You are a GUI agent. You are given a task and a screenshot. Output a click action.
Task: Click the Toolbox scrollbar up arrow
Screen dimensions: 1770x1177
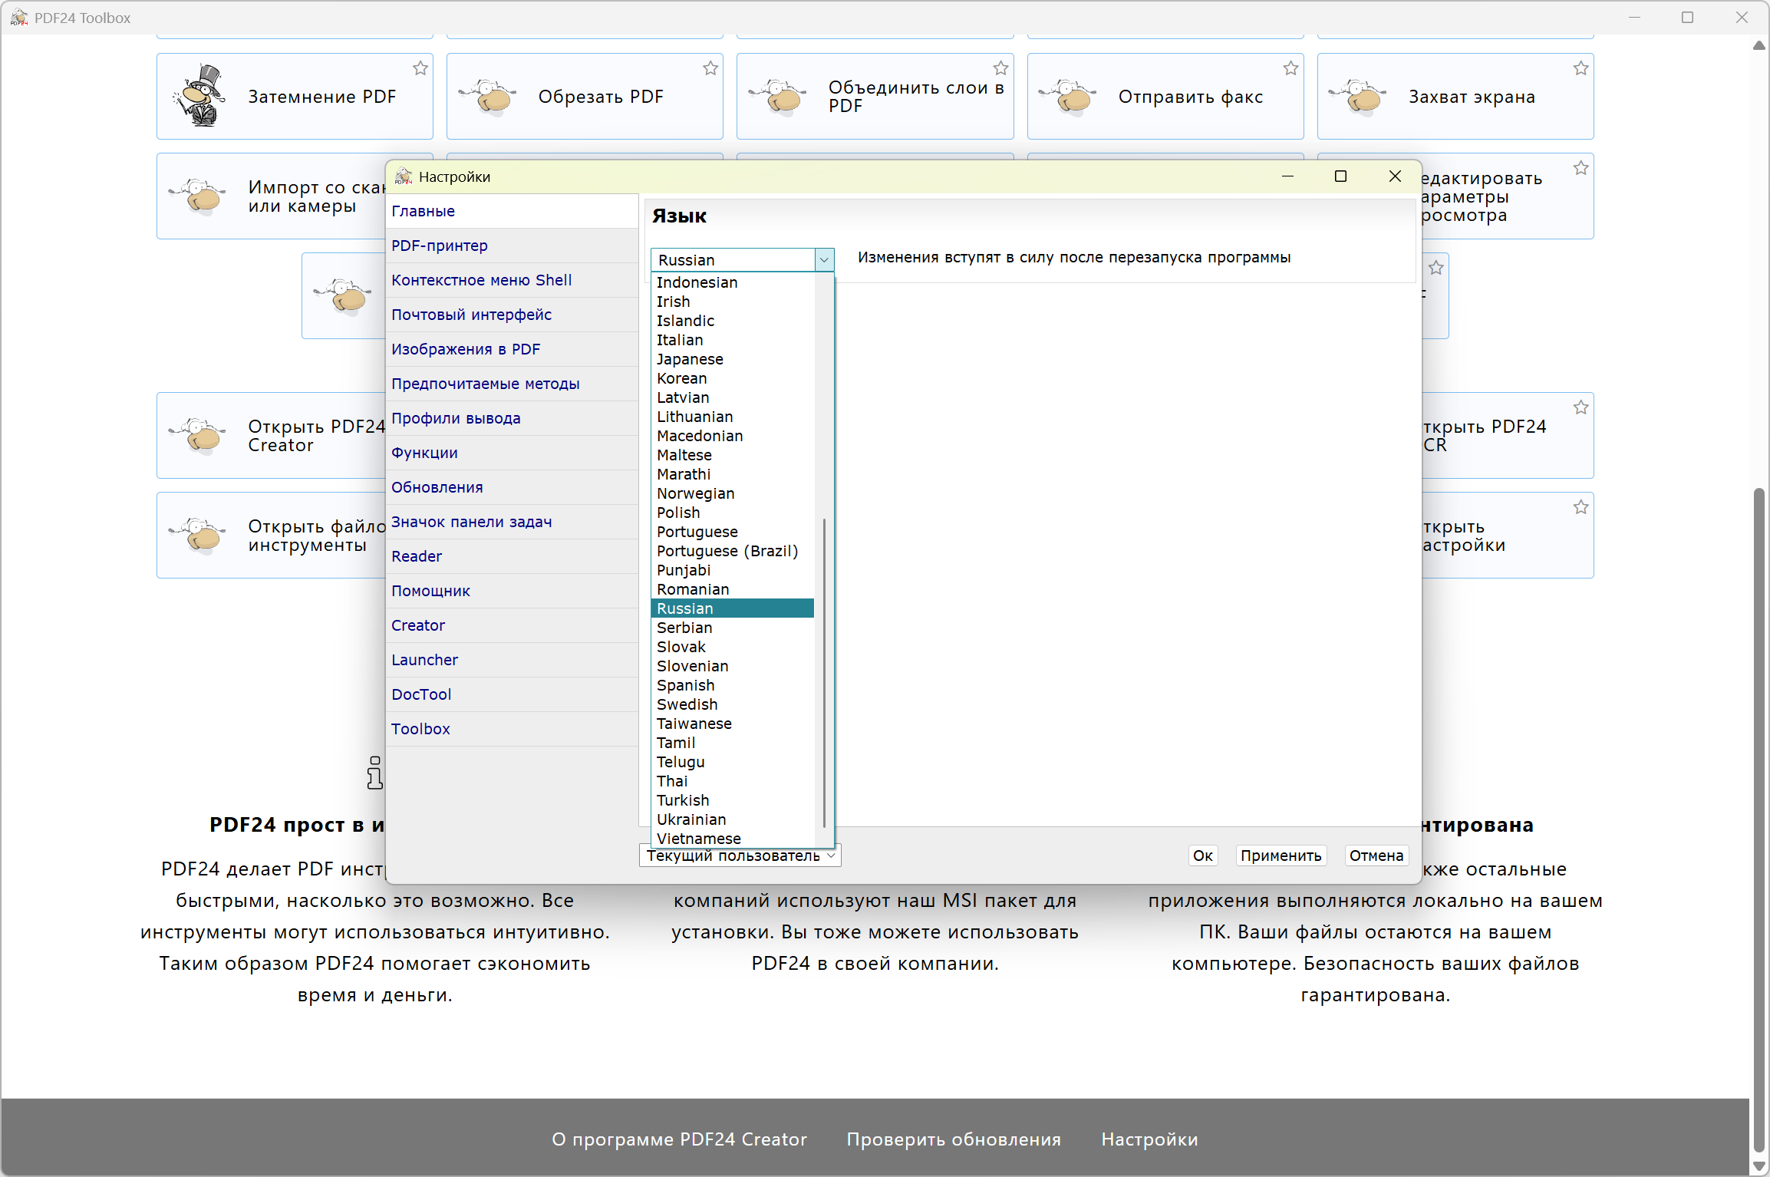[1759, 45]
